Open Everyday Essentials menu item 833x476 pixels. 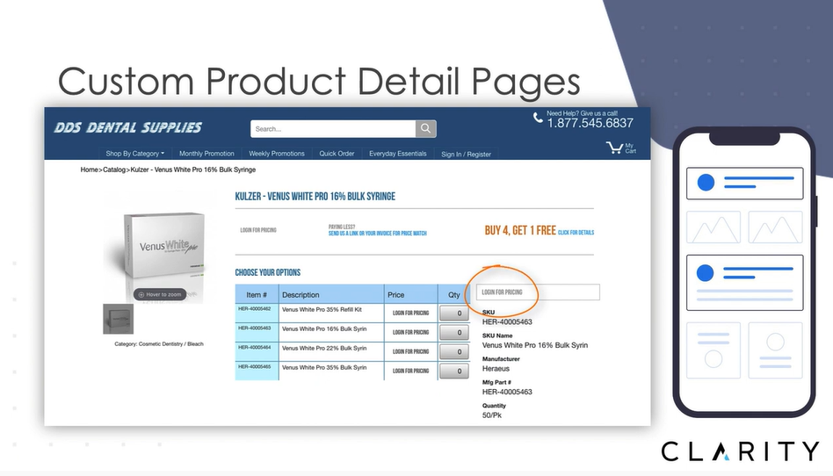pyautogui.click(x=398, y=154)
